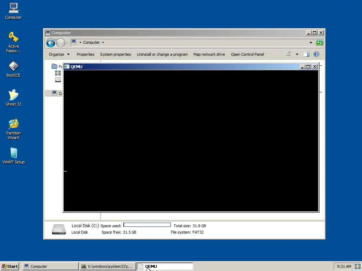Open the Start menu
Viewport: 362px width, 271px height.
click(x=10, y=266)
